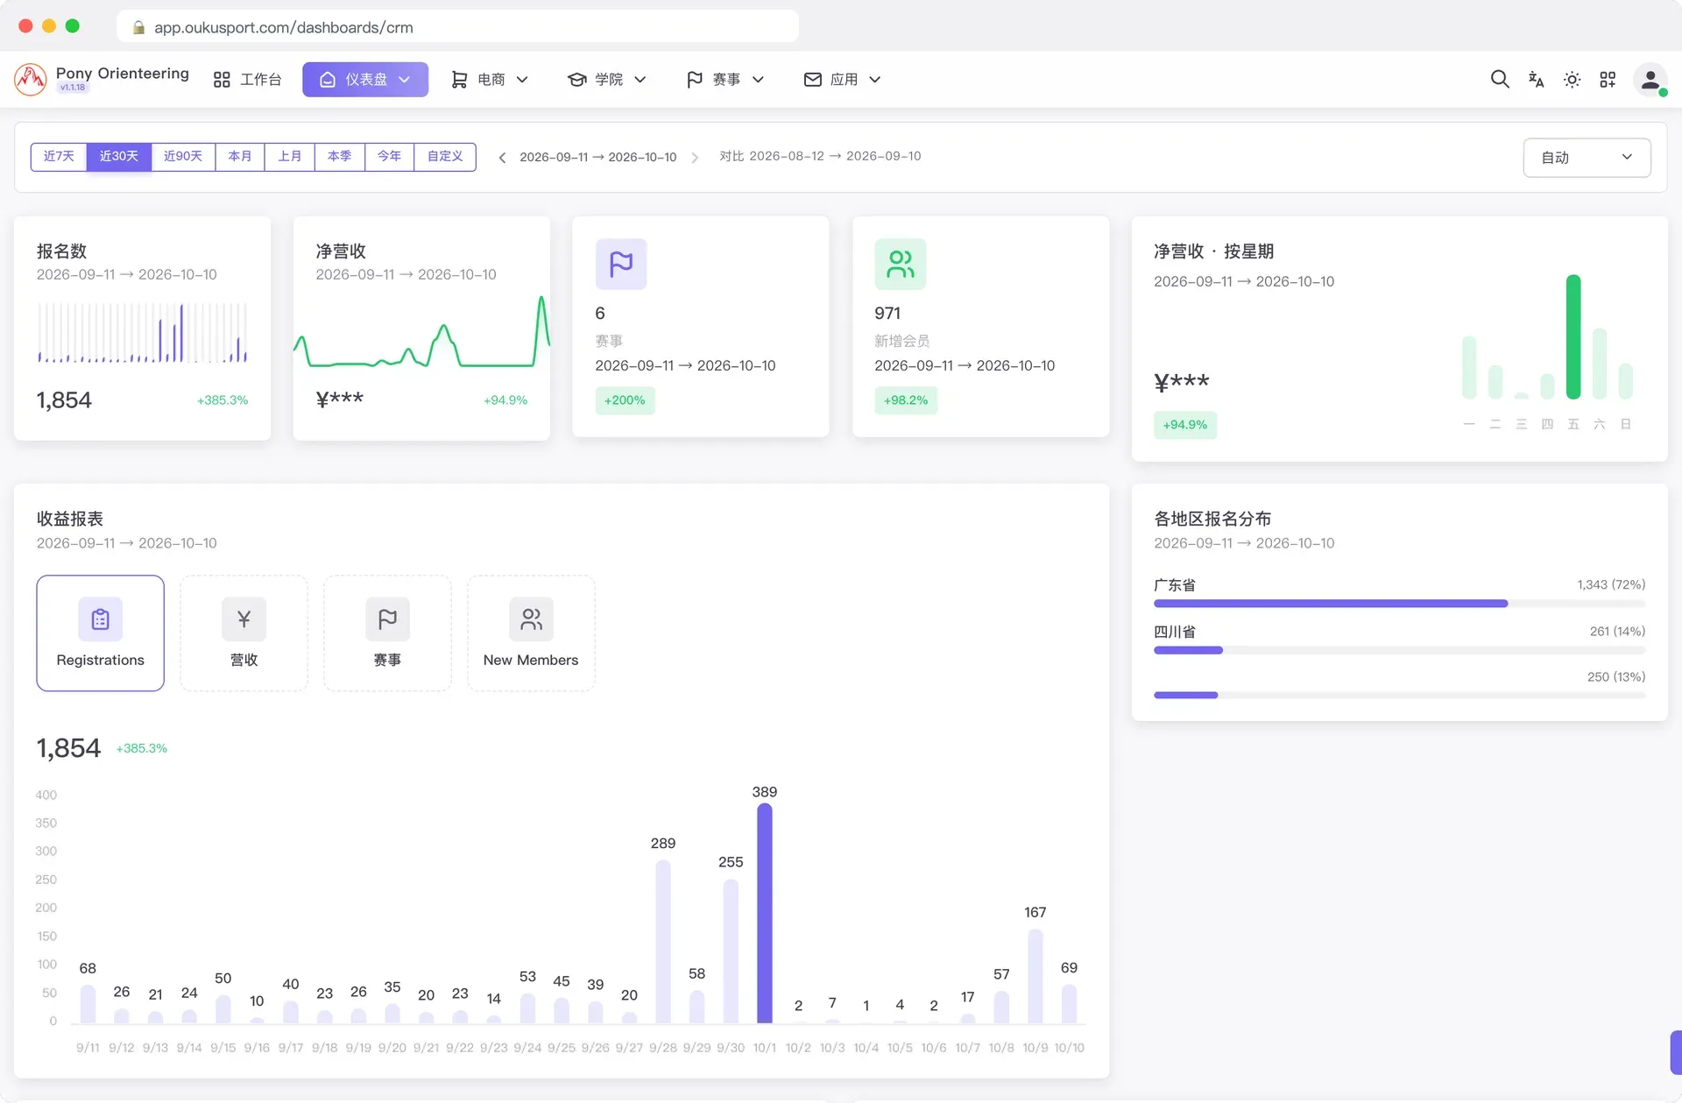Select the 上月 range option
Viewport: 1682px width, 1103px height.
click(290, 157)
